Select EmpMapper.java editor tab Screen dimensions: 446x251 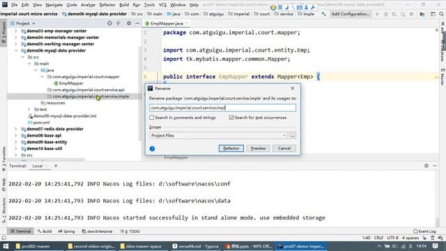tap(167, 23)
